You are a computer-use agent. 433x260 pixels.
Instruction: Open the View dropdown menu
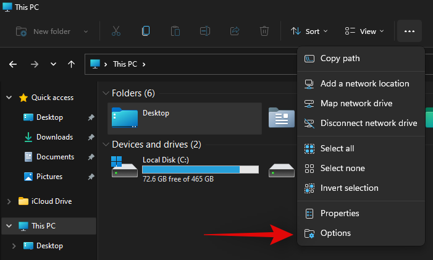click(x=364, y=31)
